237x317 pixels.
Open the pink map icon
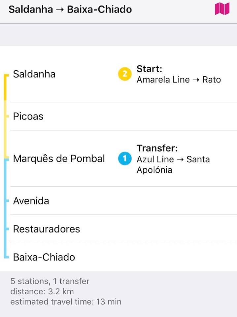(x=222, y=9)
